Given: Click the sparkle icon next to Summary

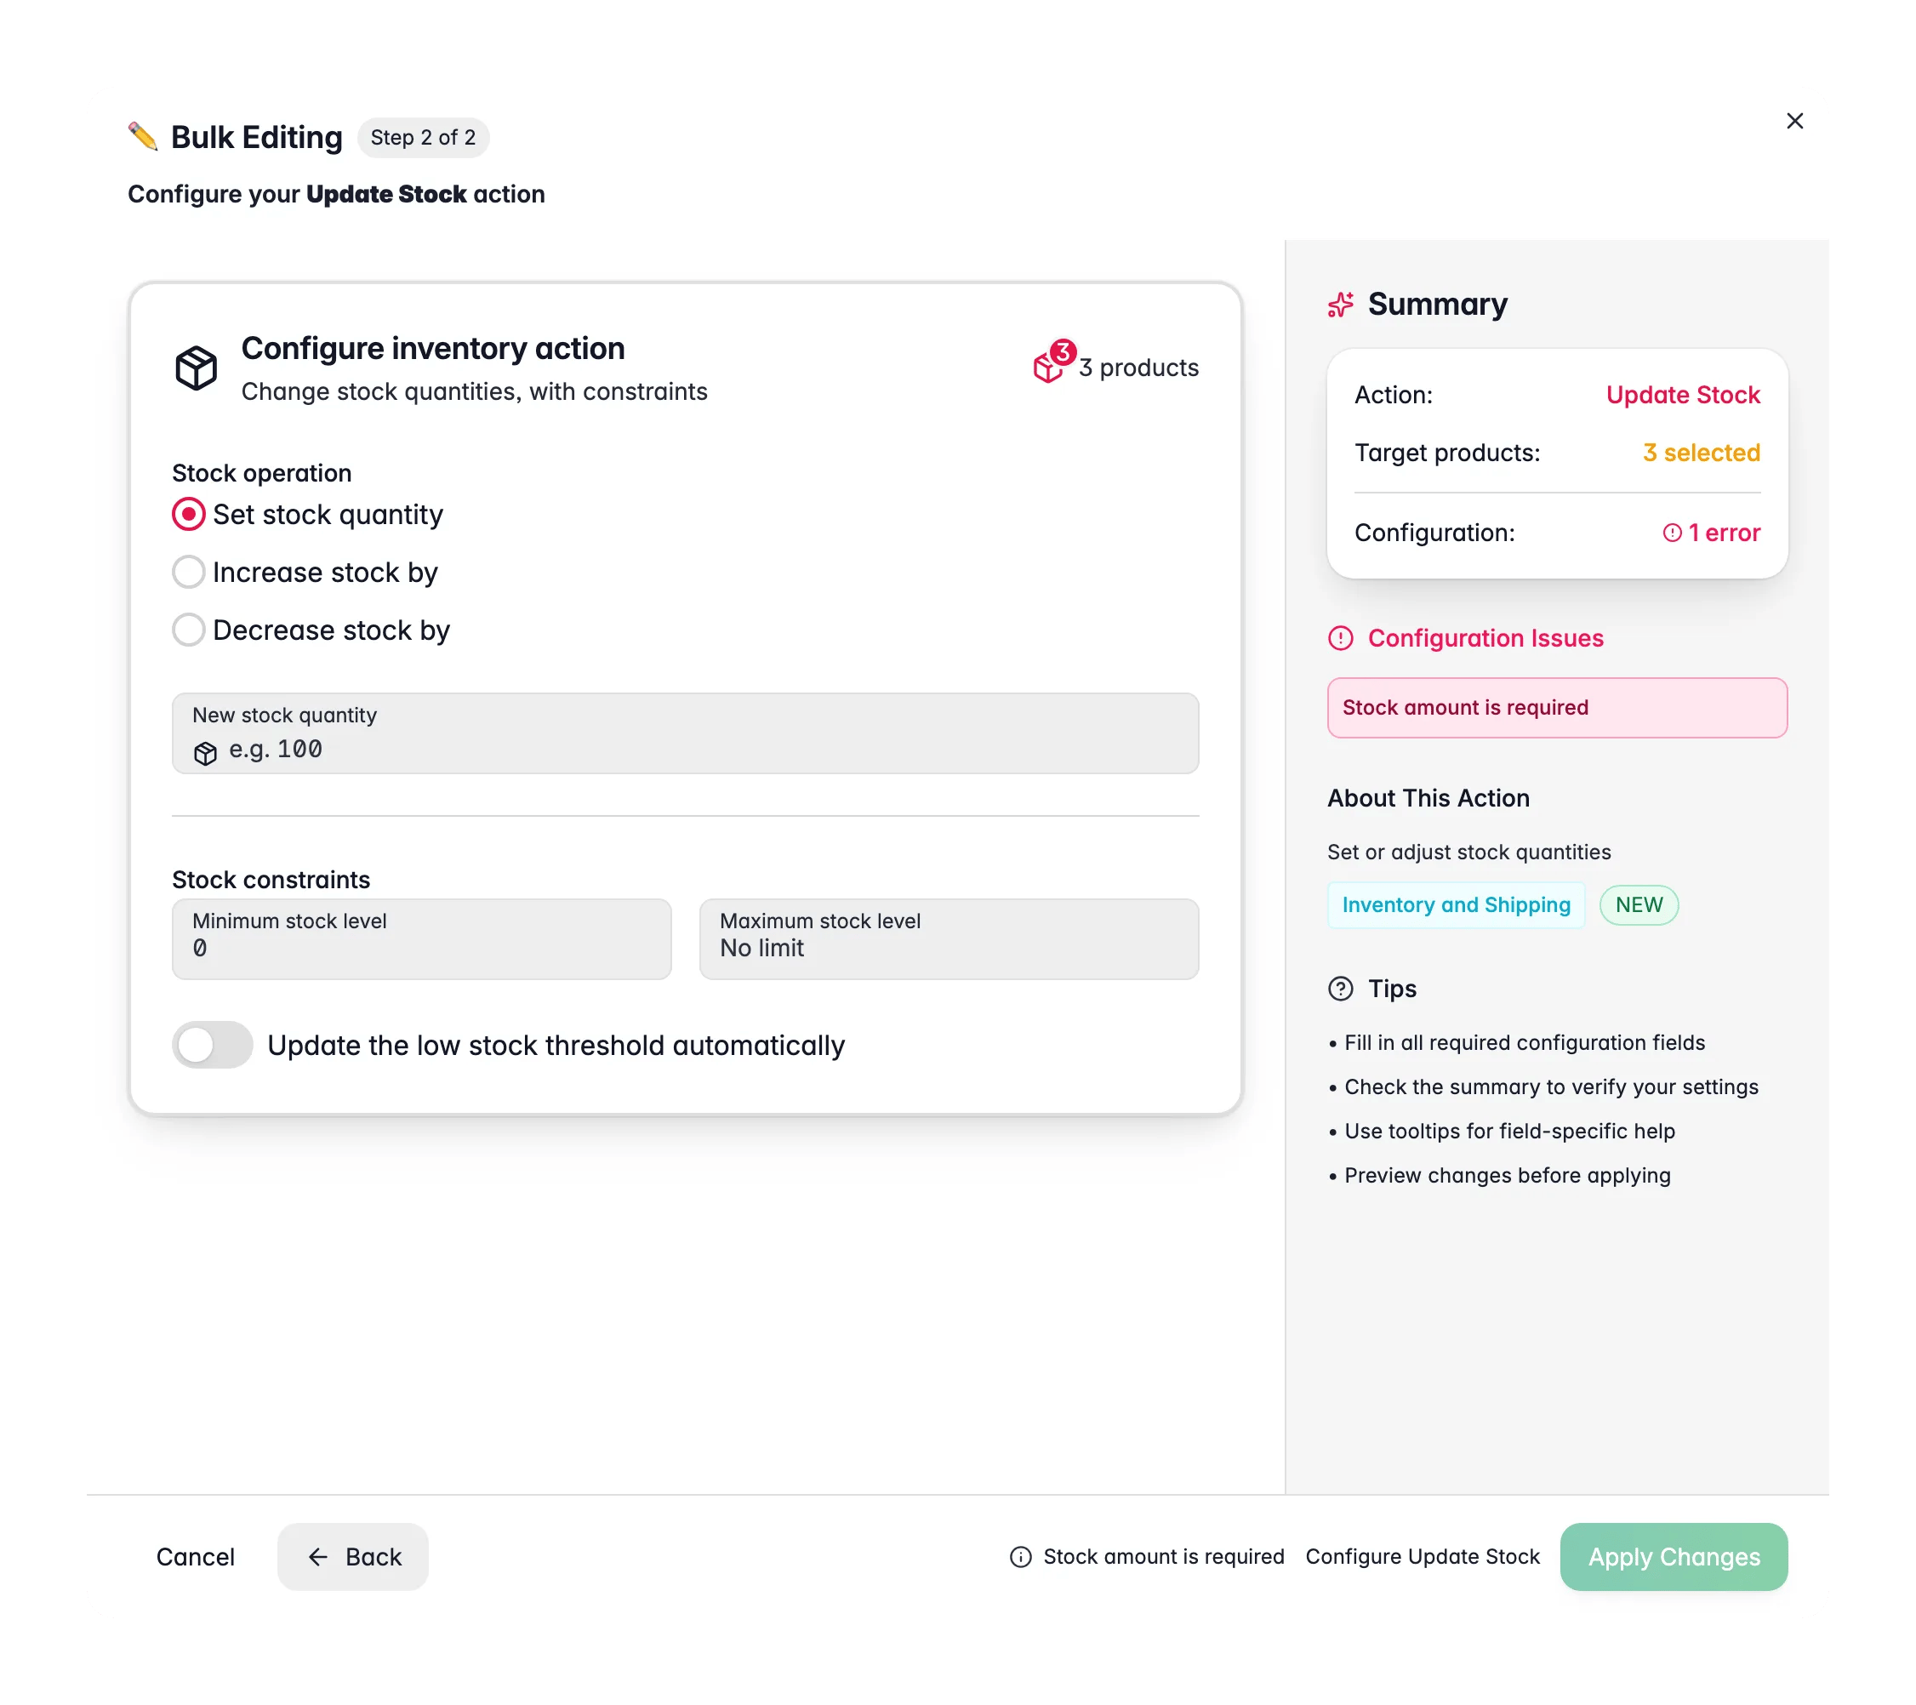Looking at the screenshot, I should click(1341, 305).
